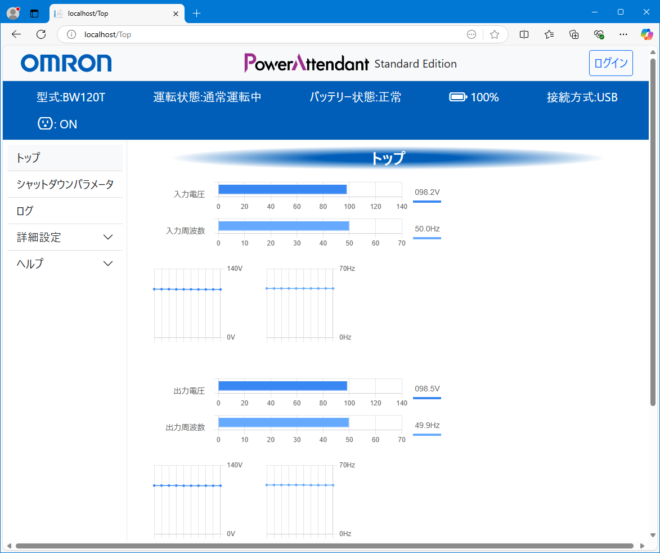
Task: Click the 運転状態:通常運転中 status text
Action: click(x=207, y=97)
